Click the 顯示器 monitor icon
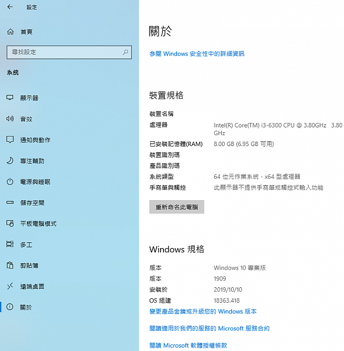 point(10,98)
